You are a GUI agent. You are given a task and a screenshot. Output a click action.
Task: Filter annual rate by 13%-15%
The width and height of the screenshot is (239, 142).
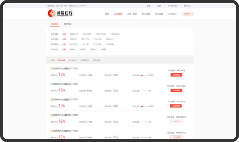(x=97, y=39)
